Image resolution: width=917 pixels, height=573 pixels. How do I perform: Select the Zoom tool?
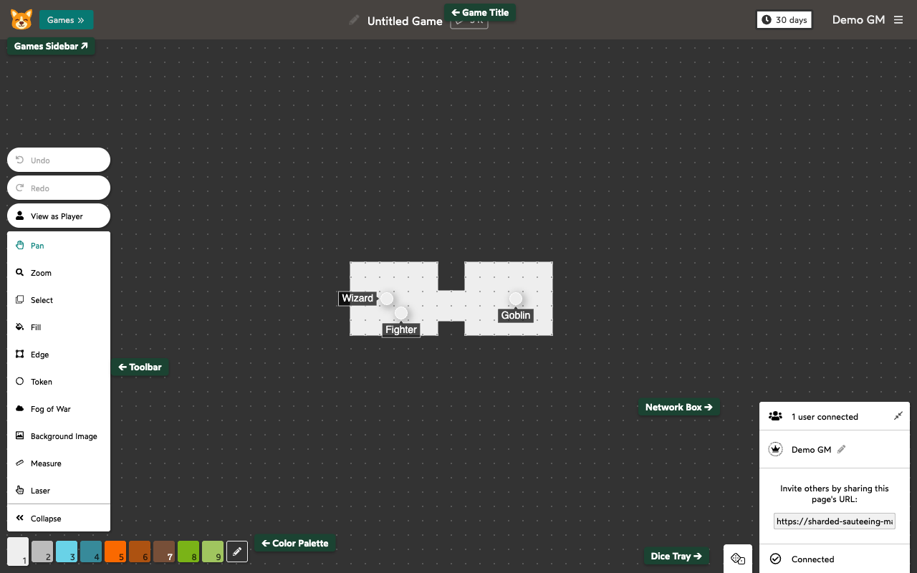pyautogui.click(x=41, y=273)
